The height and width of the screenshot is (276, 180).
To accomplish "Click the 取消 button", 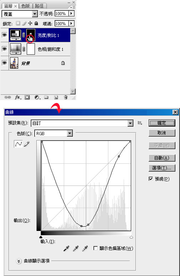I will (x=162, y=133).
